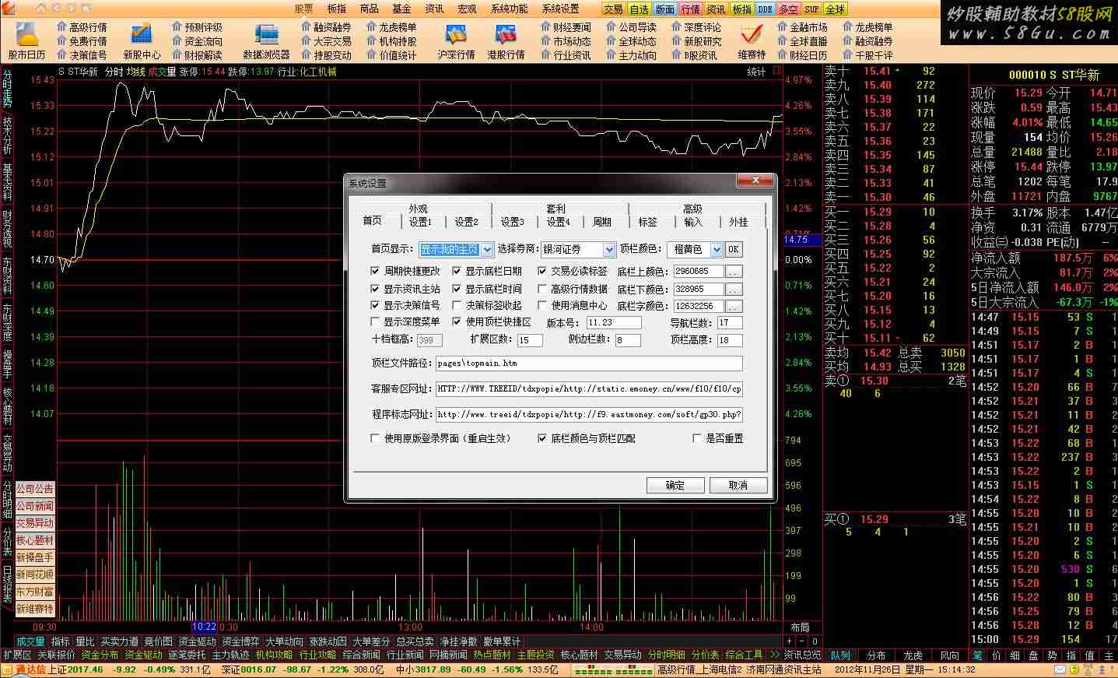This screenshot has width=1118, height=678.
Task: Open the 新股中心 icon in toolbar
Action: (x=142, y=34)
